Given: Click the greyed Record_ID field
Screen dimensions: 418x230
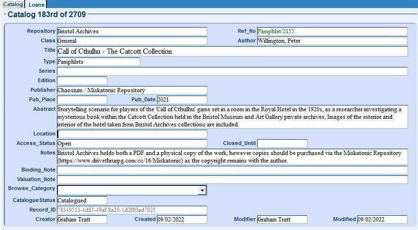Looking at the screenshot, I should [x=132, y=210].
